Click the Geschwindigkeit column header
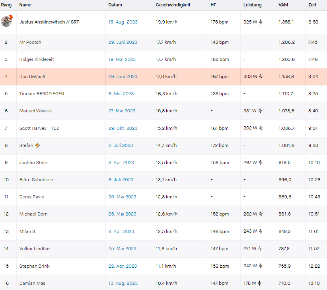Viewport: 327px width, 290px height. pos(173,5)
